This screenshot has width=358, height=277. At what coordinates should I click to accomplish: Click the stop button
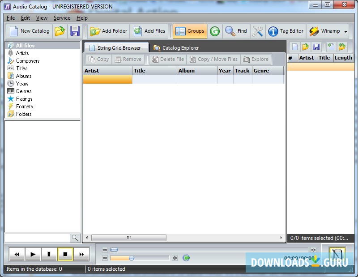click(x=65, y=254)
